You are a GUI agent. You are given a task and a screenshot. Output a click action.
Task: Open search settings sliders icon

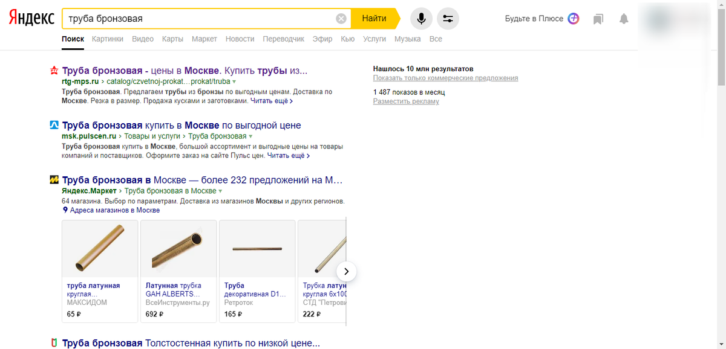pyautogui.click(x=448, y=19)
